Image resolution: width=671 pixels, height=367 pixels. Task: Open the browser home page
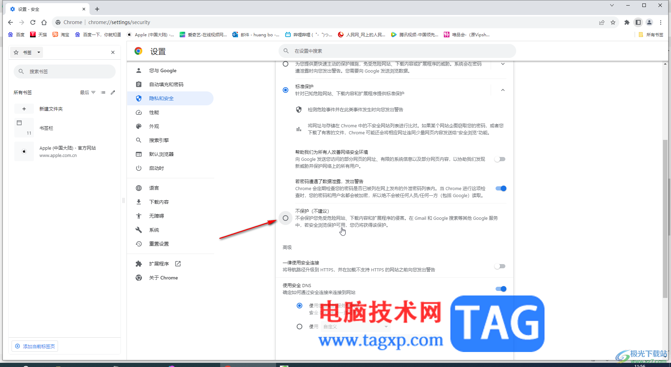(44, 22)
